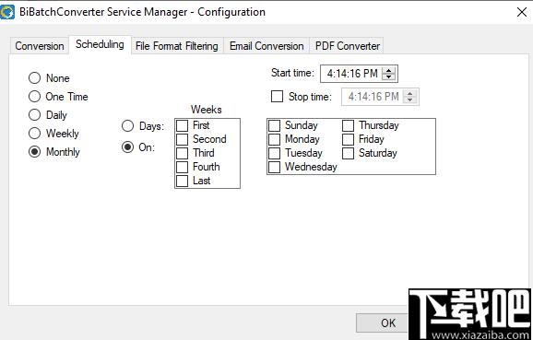Enable the Friday checkbox

[x=348, y=139]
